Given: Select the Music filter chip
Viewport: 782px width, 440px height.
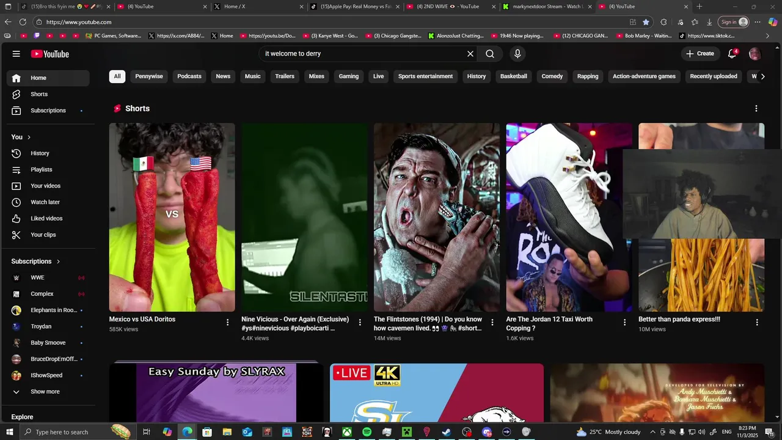Looking at the screenshot, I should tap(253, 76).
